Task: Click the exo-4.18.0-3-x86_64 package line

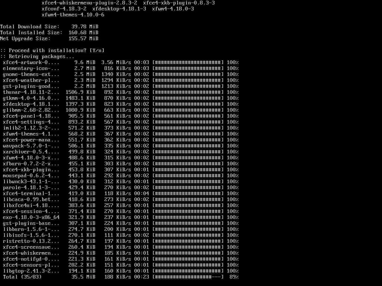Action: click(x=120, y=217)
